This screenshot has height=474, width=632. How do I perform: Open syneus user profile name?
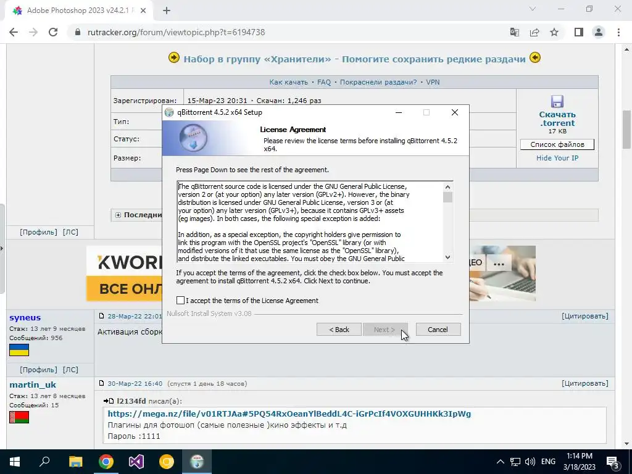click(25, 318)
